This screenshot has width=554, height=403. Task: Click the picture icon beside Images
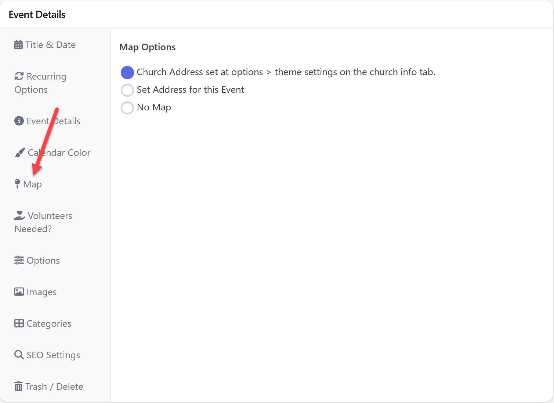point(19,292)
